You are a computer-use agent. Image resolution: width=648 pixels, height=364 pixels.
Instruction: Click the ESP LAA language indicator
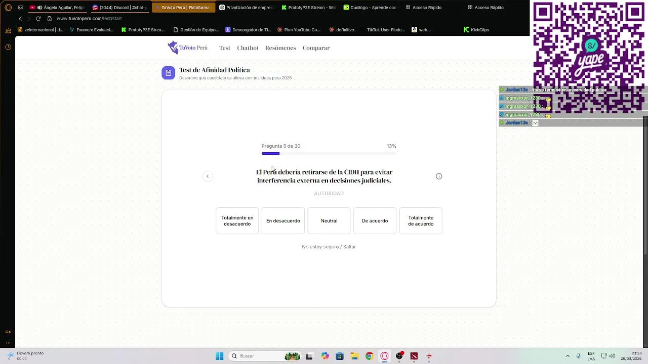pos(591,356)
